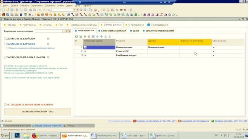Open Photoshop from the Windows taskbar
The image size is (248, 139).
[17, 136]
